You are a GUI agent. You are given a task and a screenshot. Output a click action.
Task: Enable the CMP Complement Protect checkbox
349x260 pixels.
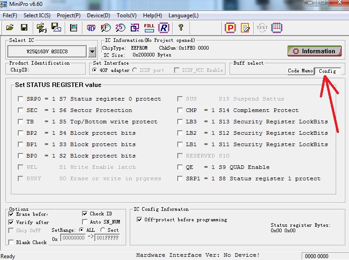(180, 110)
